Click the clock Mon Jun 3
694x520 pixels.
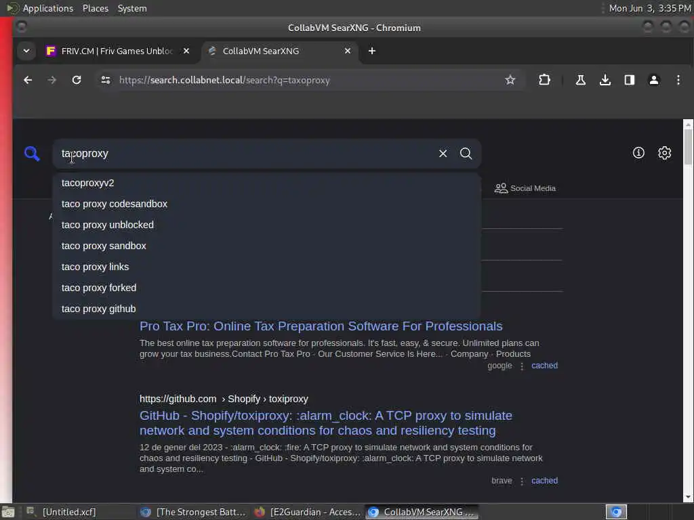(650, 8)
